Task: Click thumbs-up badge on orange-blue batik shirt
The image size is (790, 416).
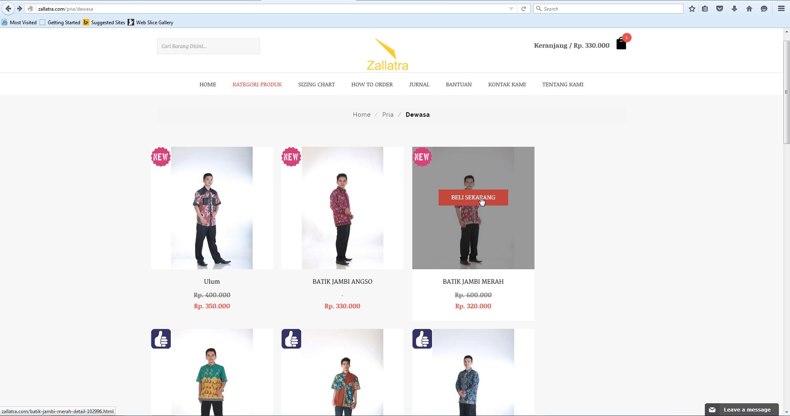Action: tap(291, 339)
